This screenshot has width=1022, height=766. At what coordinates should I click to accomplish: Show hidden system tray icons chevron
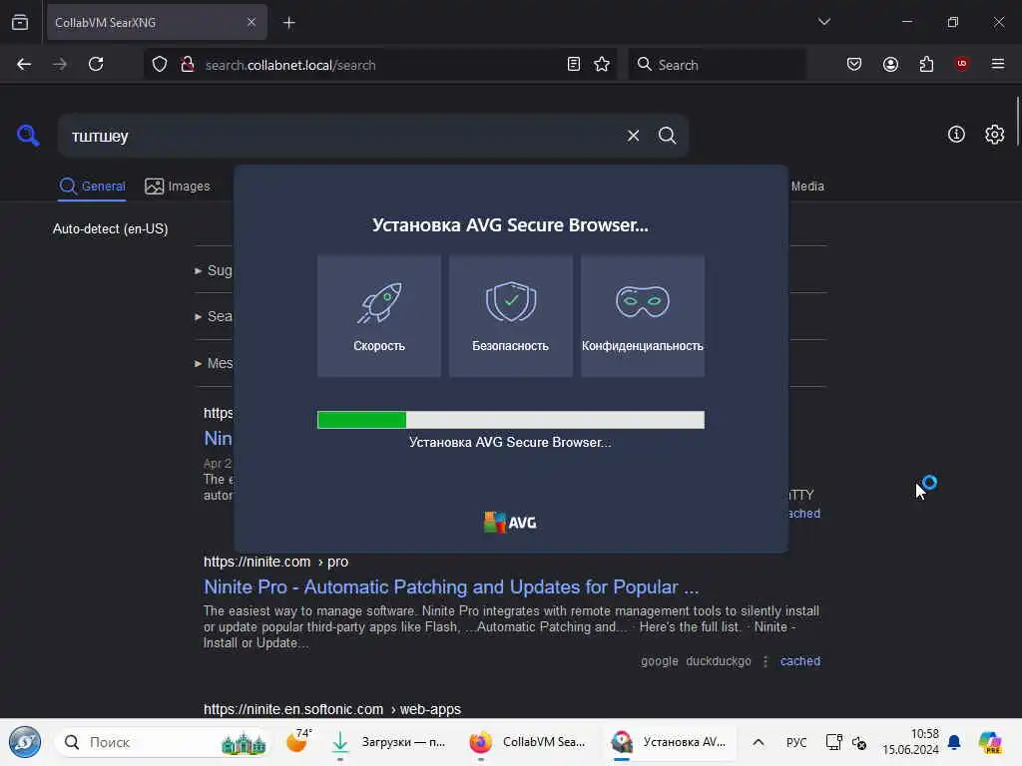pyautogui.click(x=759, y=742)
